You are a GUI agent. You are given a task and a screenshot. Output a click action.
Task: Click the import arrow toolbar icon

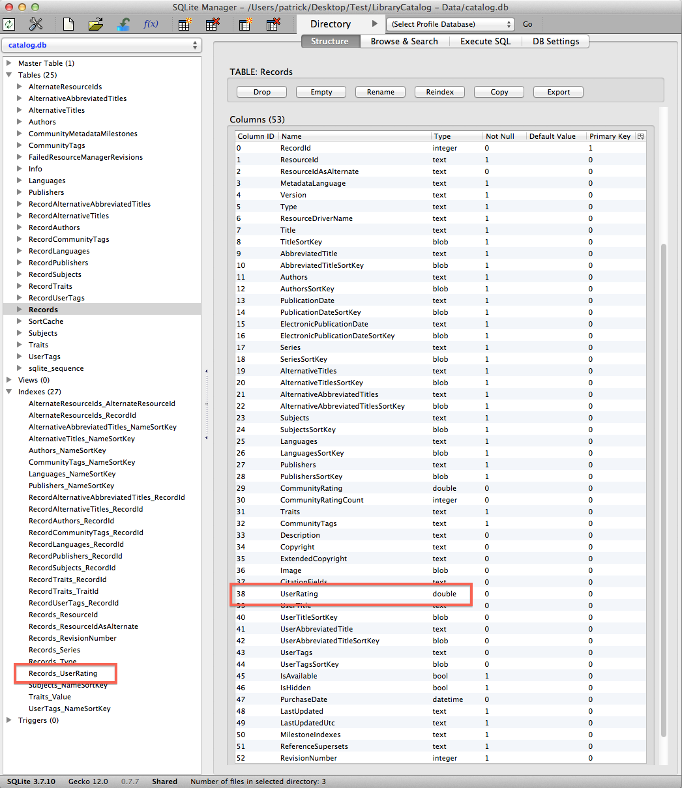coord(123,25)
